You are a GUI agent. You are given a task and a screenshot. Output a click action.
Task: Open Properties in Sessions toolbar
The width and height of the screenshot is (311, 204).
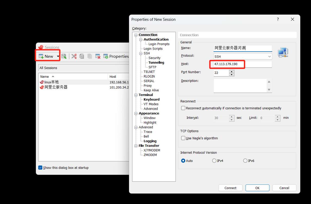pos(116,56)
